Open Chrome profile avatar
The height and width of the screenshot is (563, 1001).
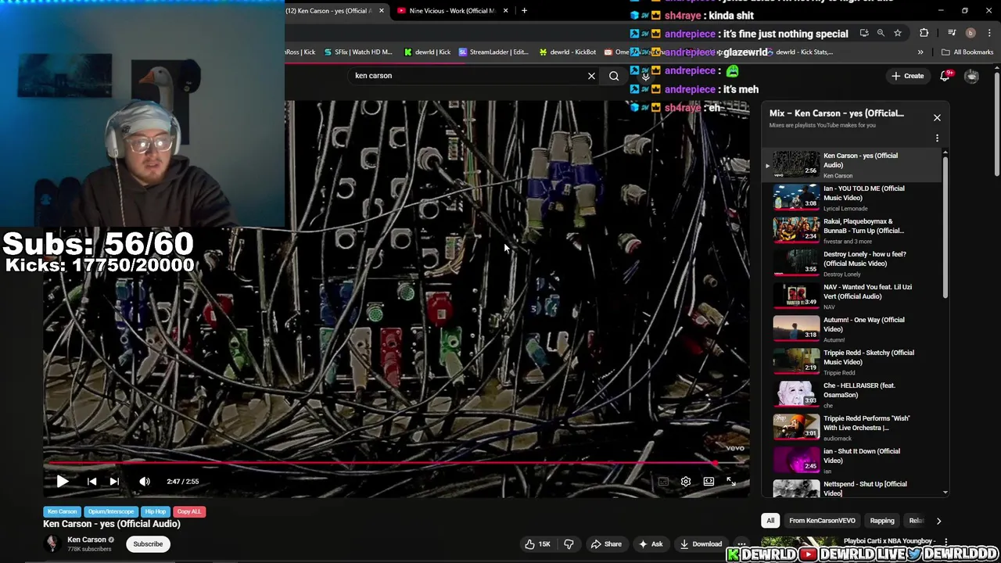(971, 33)
